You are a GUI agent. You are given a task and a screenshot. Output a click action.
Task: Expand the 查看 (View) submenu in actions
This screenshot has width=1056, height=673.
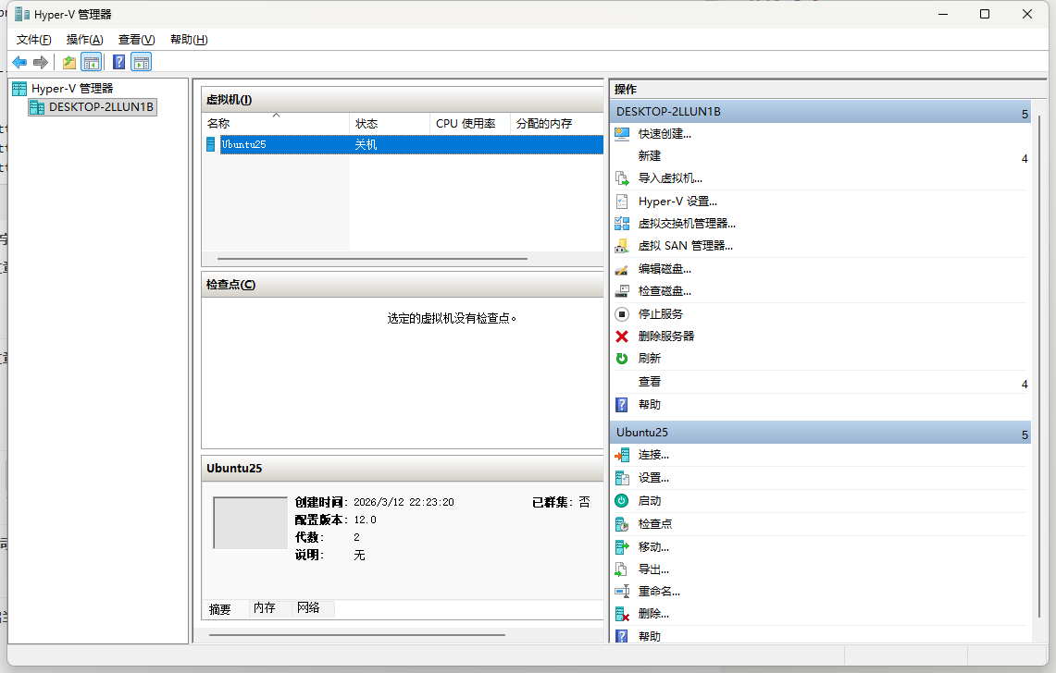[1024, 384]
